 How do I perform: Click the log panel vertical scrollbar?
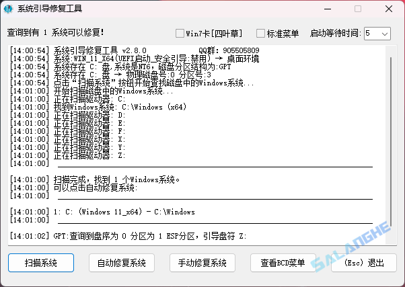(x=391, y=142)
